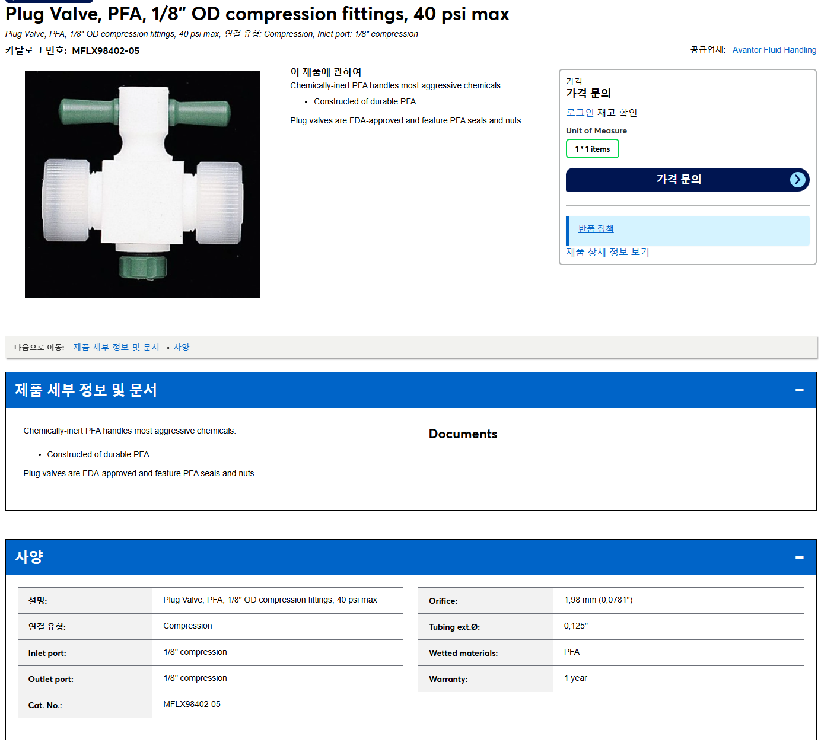This screenshot has width=821, height=752.
Task: Jump to 제품 세부 정보 및 문서 anchor link
Action: 116,348
